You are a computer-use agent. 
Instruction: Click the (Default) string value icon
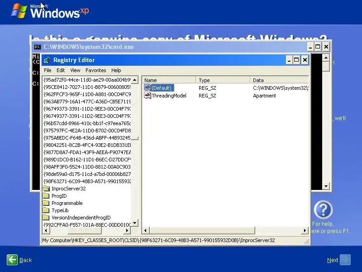(148, 87)
